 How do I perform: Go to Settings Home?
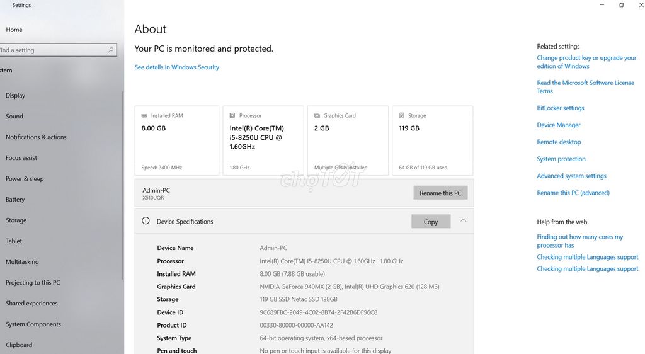point(14,30)
